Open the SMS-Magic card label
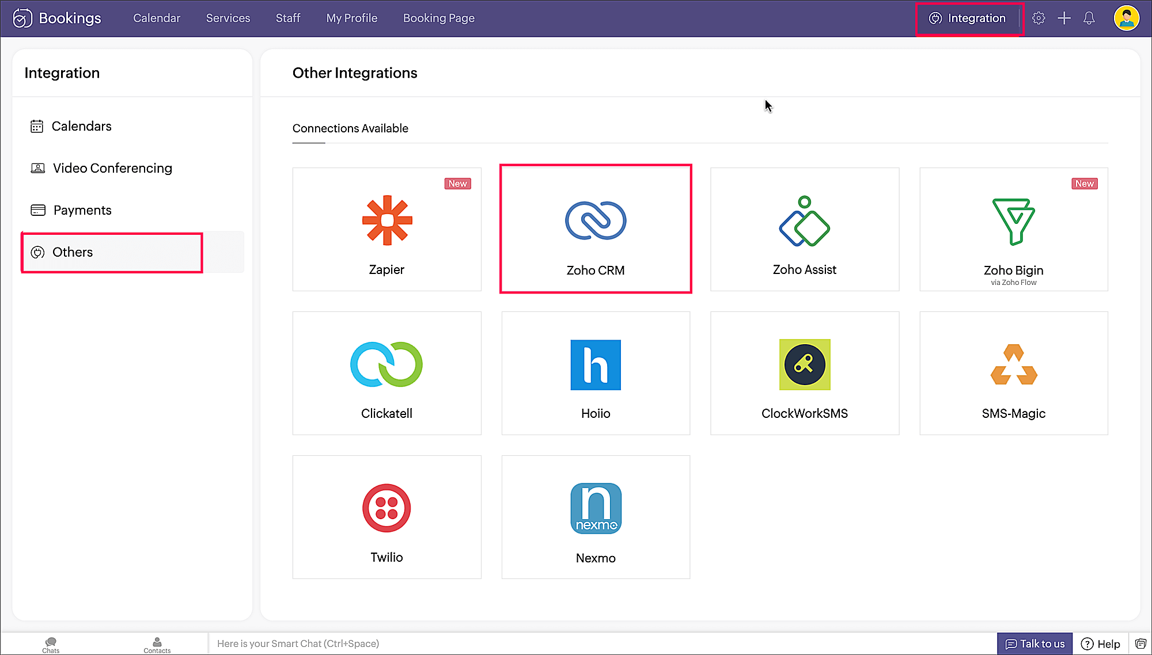The width and height of the screenshot is (1152, 655). [1014, 413]
